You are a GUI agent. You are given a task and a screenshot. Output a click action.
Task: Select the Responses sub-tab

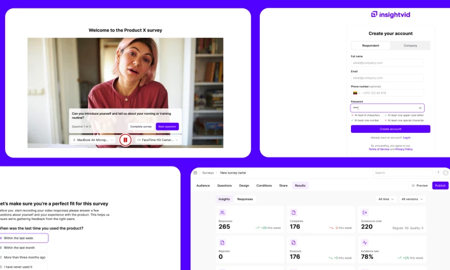[x=245, y=199]
